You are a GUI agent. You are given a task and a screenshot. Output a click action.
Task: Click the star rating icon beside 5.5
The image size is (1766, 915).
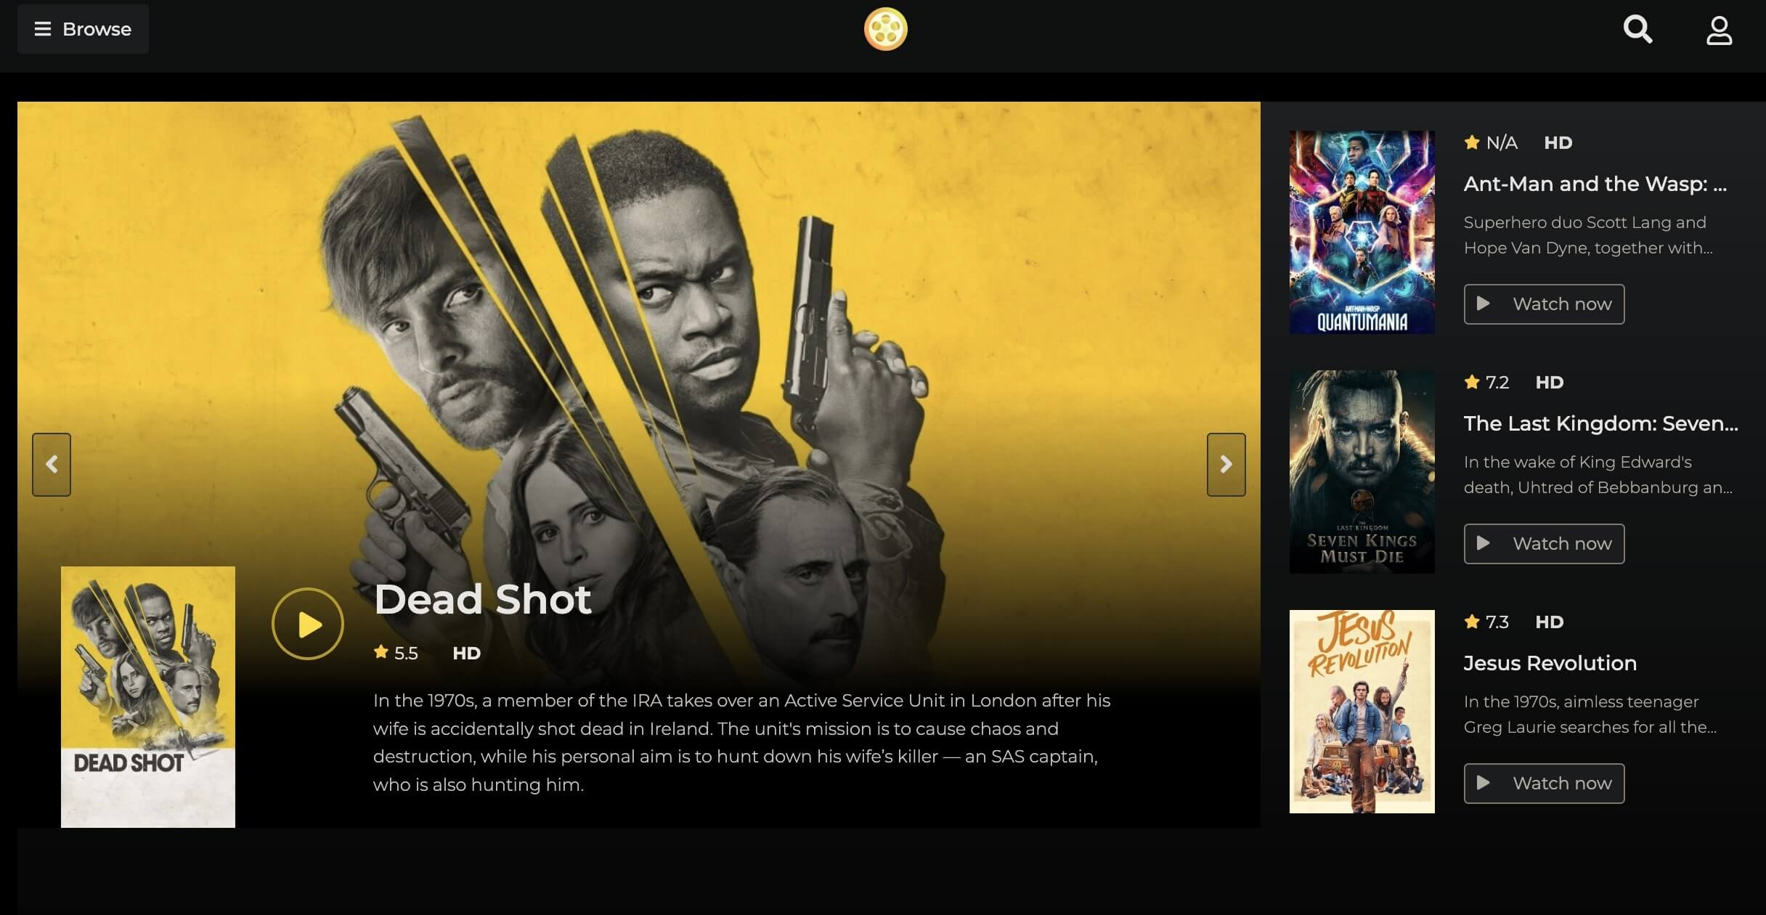pyautogui.click(x=381, y=651)
